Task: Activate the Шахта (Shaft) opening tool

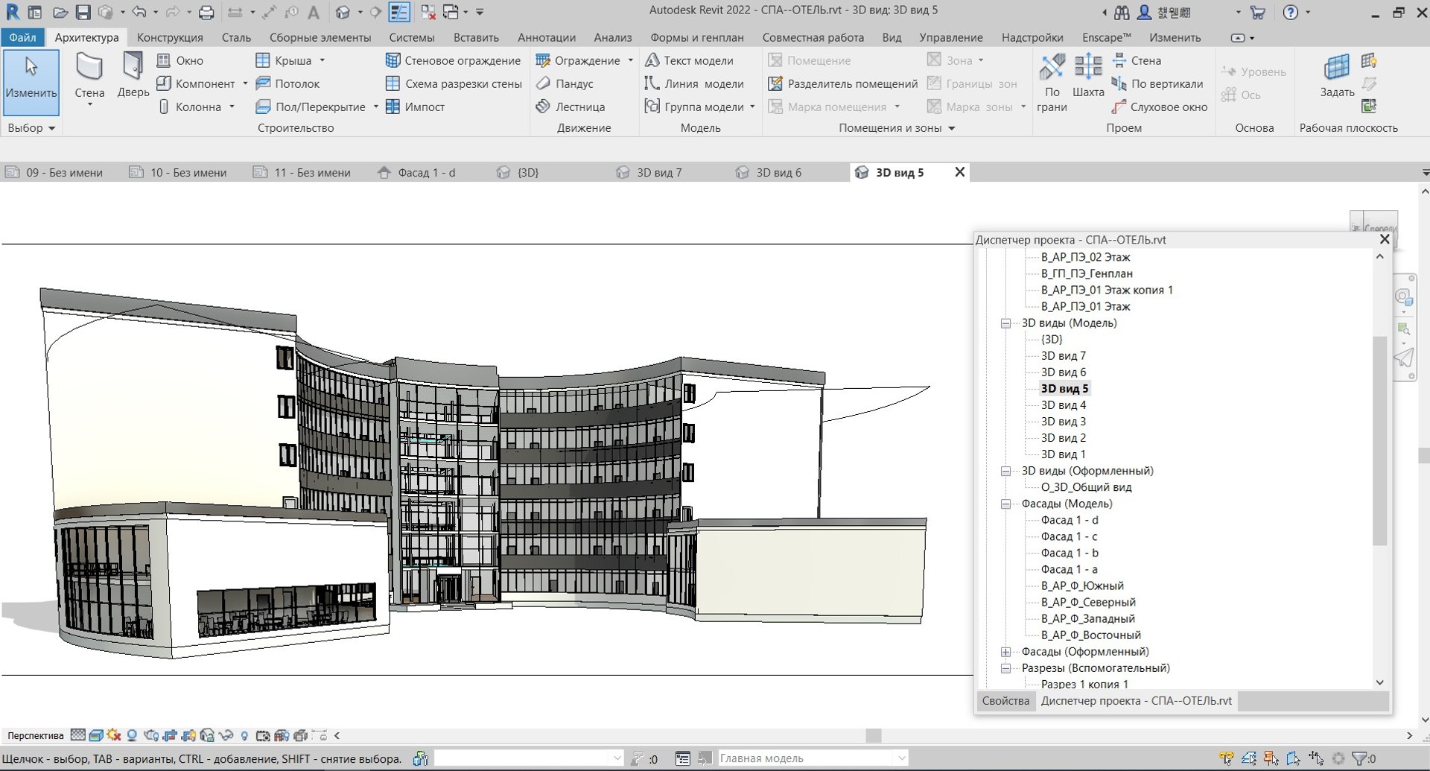Action: coord(1088,76)
